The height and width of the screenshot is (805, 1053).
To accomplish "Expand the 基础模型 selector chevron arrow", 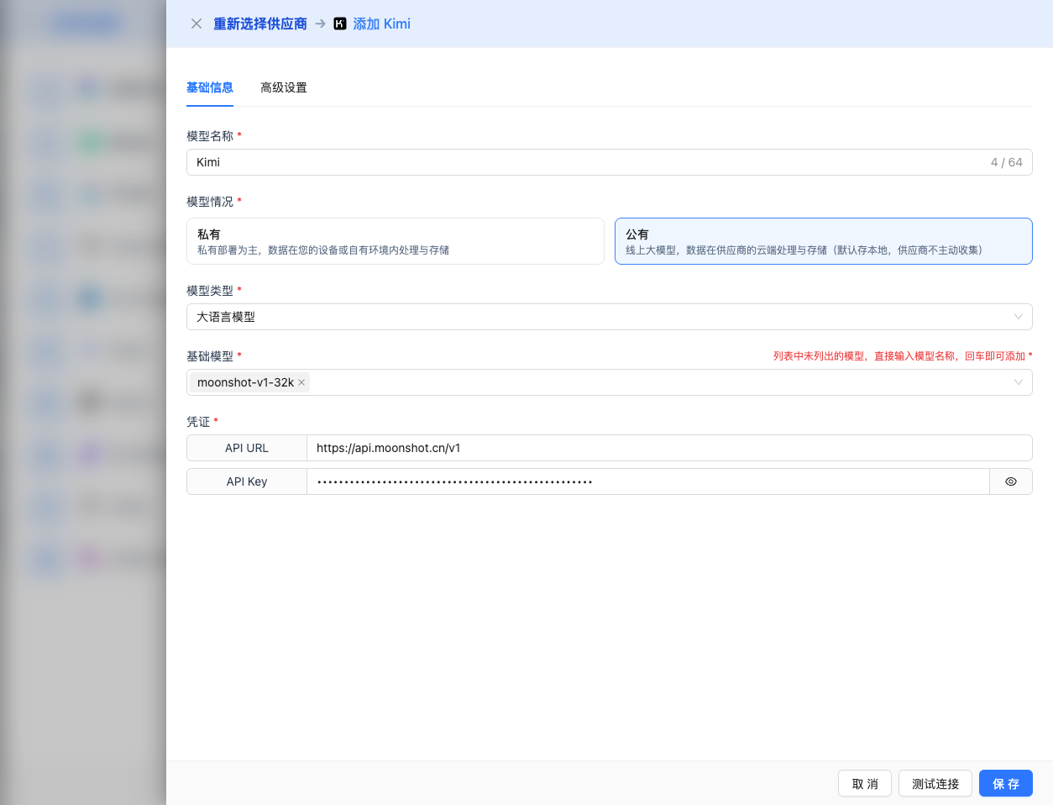I will tap(1018, 382).
